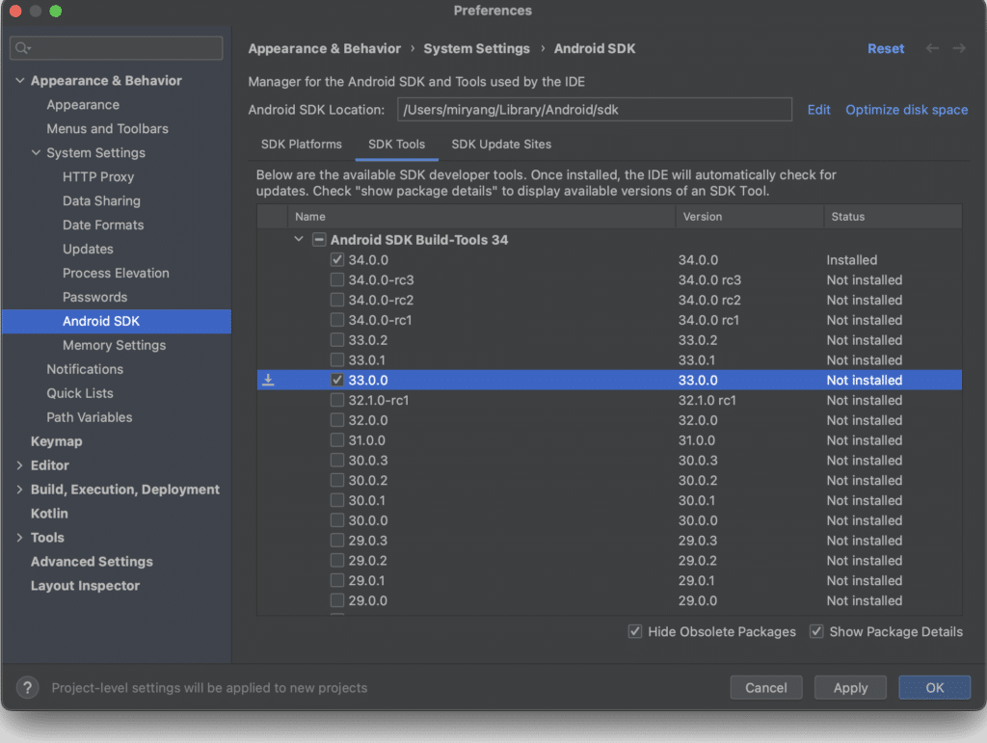The height and width of the screenshot is (743, 987).
Task: Open Process Elevation settings
Action: (116, 273)
